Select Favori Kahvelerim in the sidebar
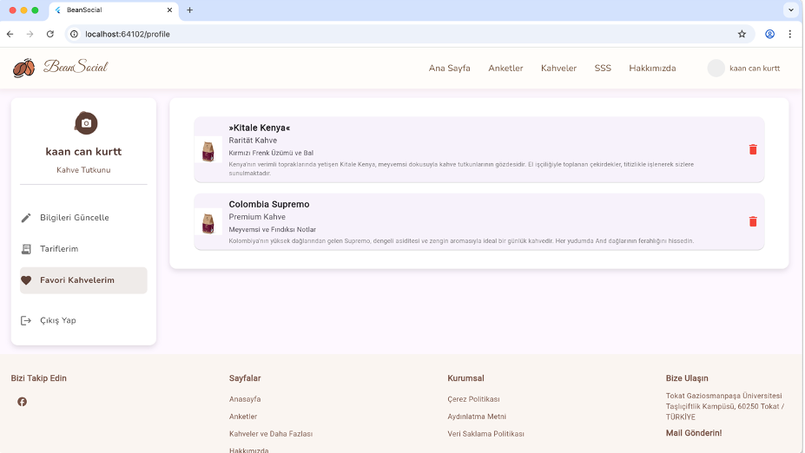 tap(83, 280)
